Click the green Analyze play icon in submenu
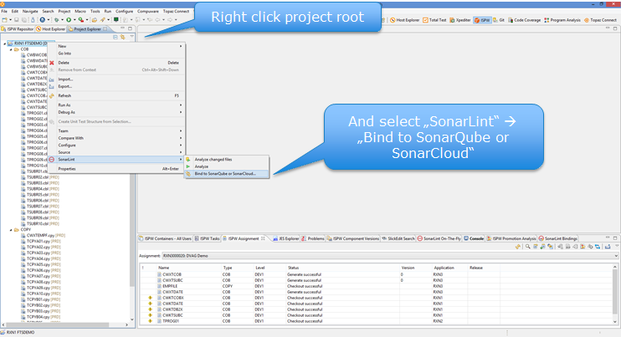The width and height of the screenshot is (621, 337). click(188, 166)
